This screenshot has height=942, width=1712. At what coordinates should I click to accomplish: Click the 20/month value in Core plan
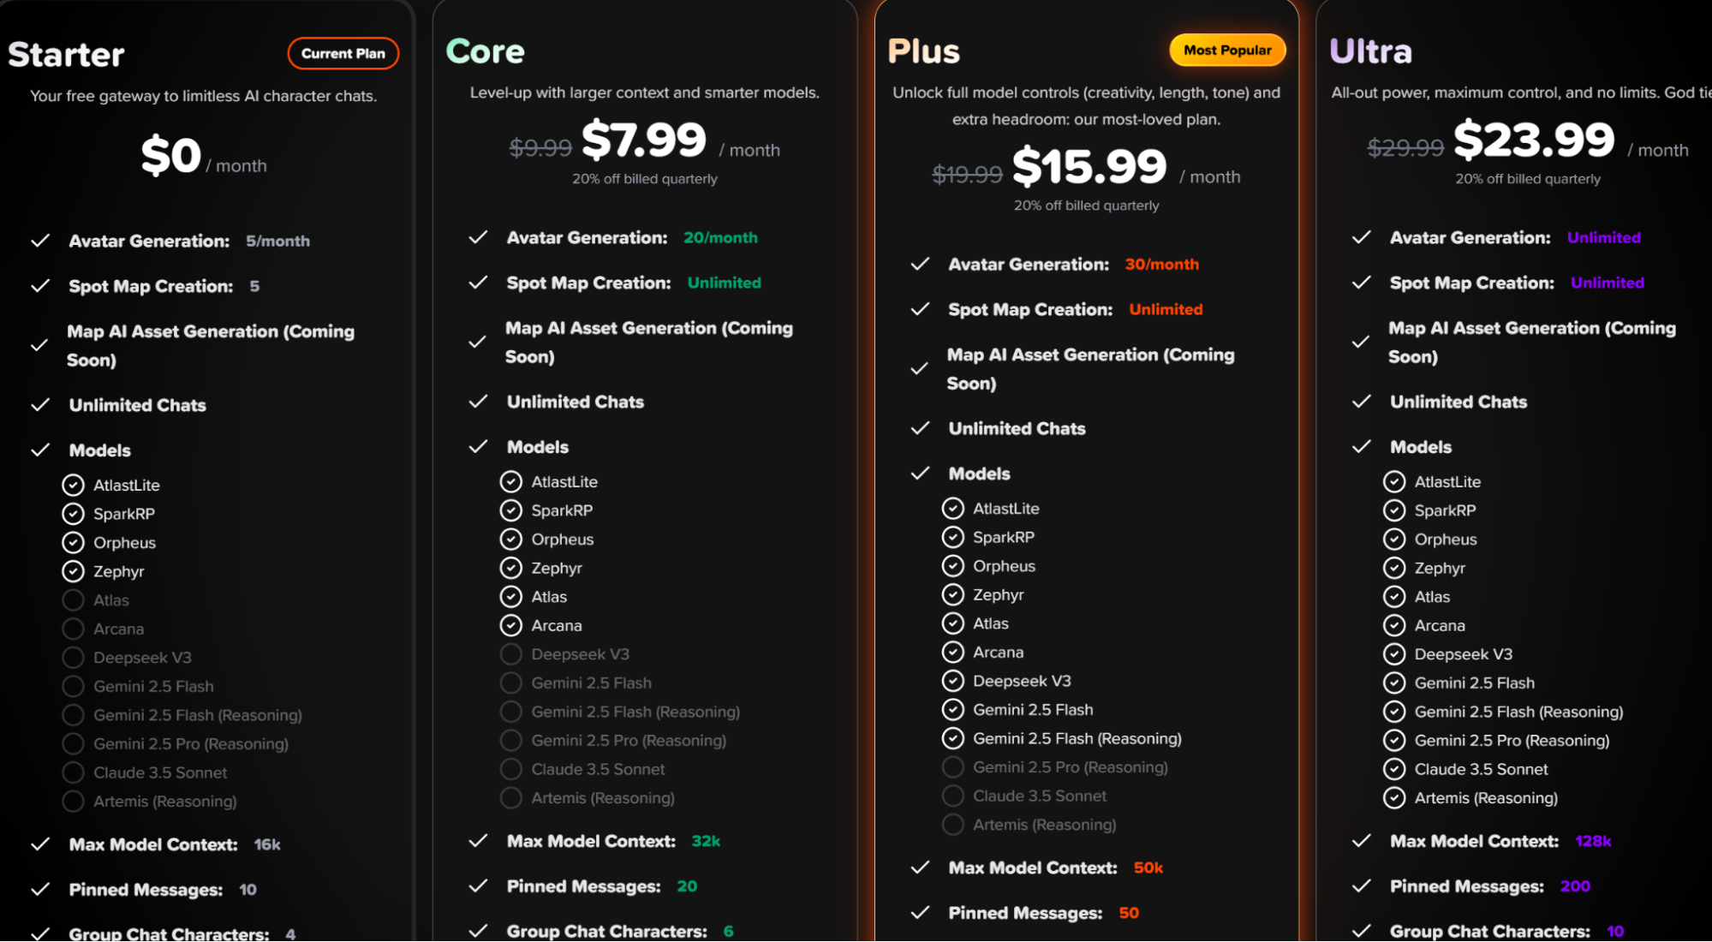[x=720, y=238]
